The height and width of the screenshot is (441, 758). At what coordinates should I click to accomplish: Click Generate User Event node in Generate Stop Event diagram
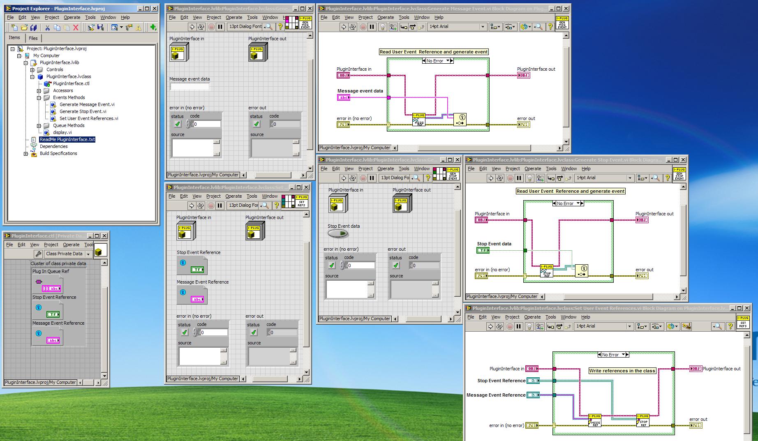(x=582, y=271)
